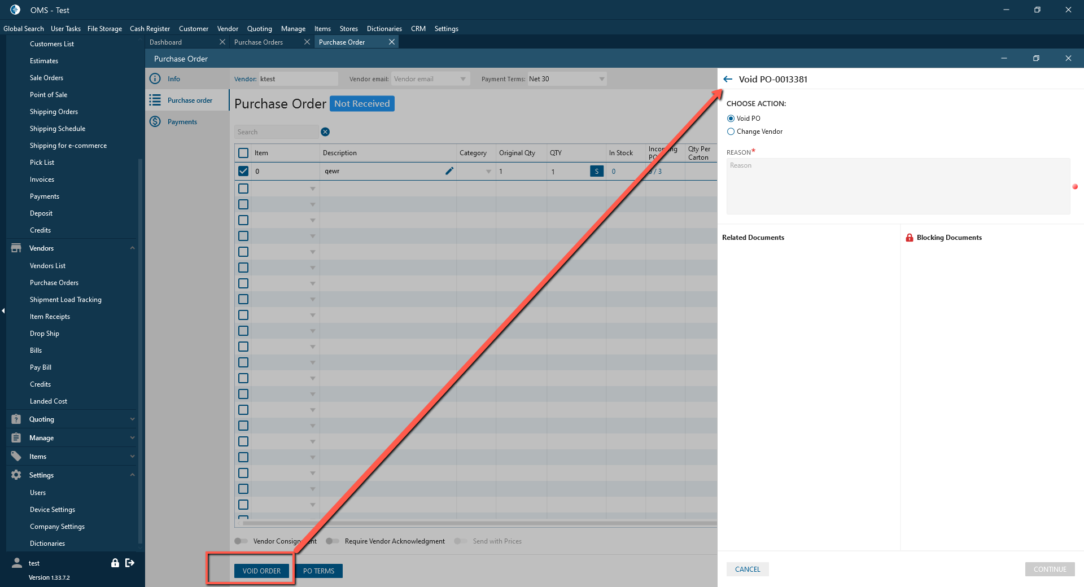Open the Dictionaries menu in menu bar
1084x587 pixels.
(x=384, y=29)
